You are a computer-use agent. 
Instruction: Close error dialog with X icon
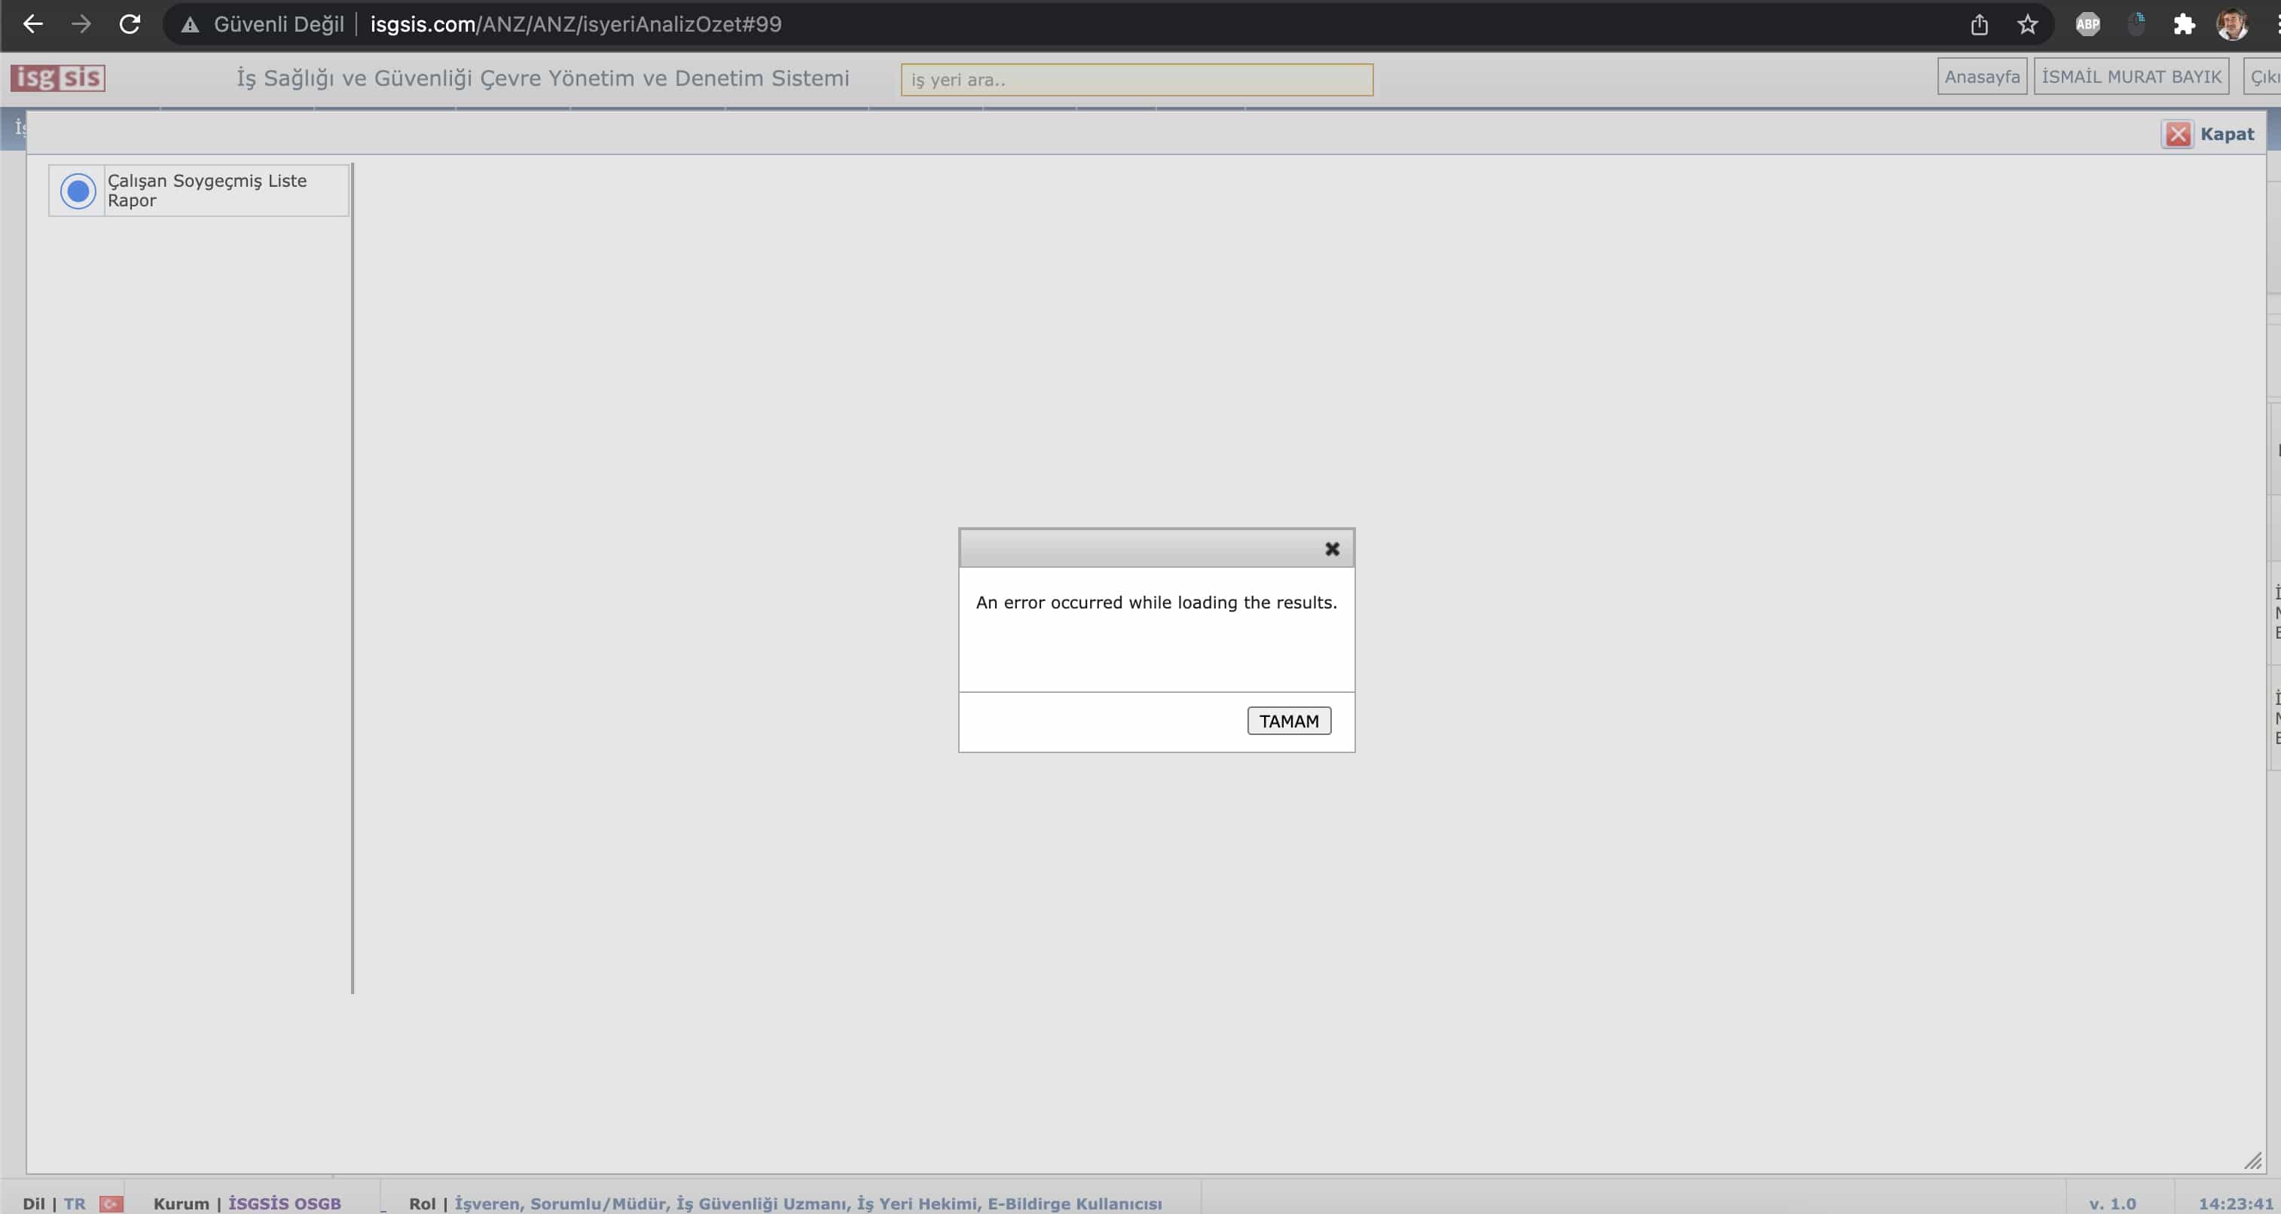(1331, 549)
